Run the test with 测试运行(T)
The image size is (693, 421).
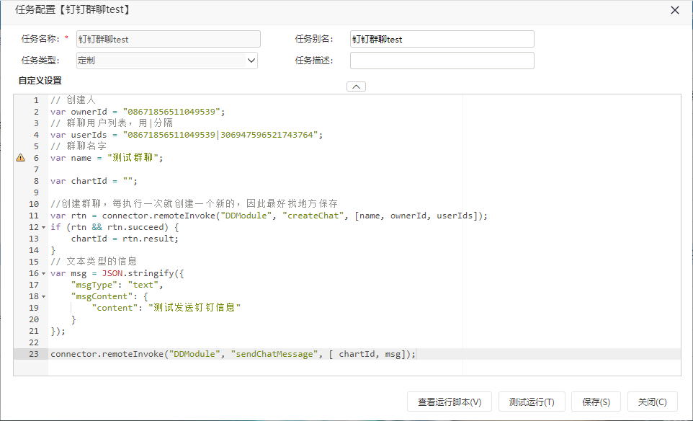tap(532, 402)
